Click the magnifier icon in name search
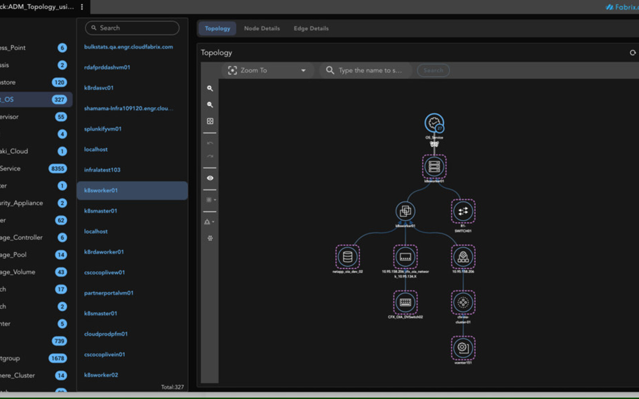The image size is (639, 399). [330, 70]
